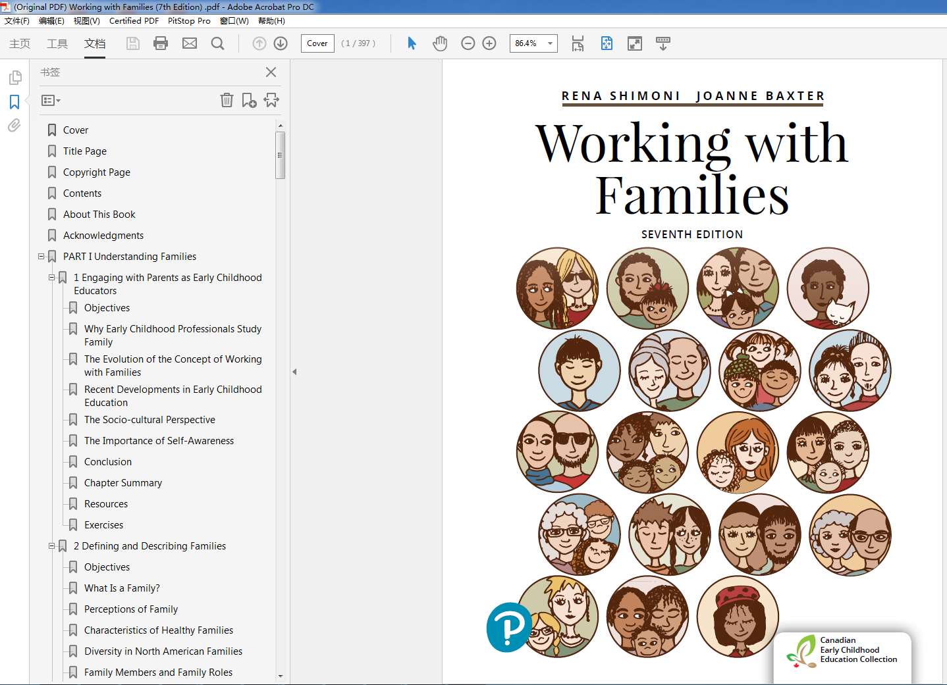Jump to Perceptions of Family bookmark
Viewport: 947px width, 685px height.
(x=131, y=609)
